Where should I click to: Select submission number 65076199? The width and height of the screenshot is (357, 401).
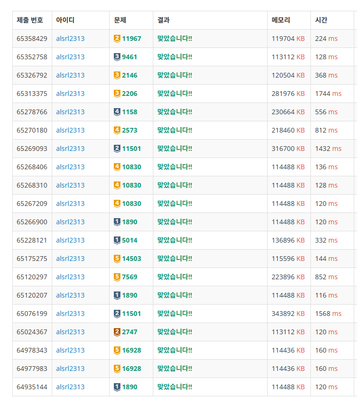point(32,314)
